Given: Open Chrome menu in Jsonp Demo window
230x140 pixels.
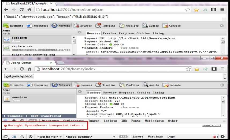Looking at the screenshot, I should point(222,69).
